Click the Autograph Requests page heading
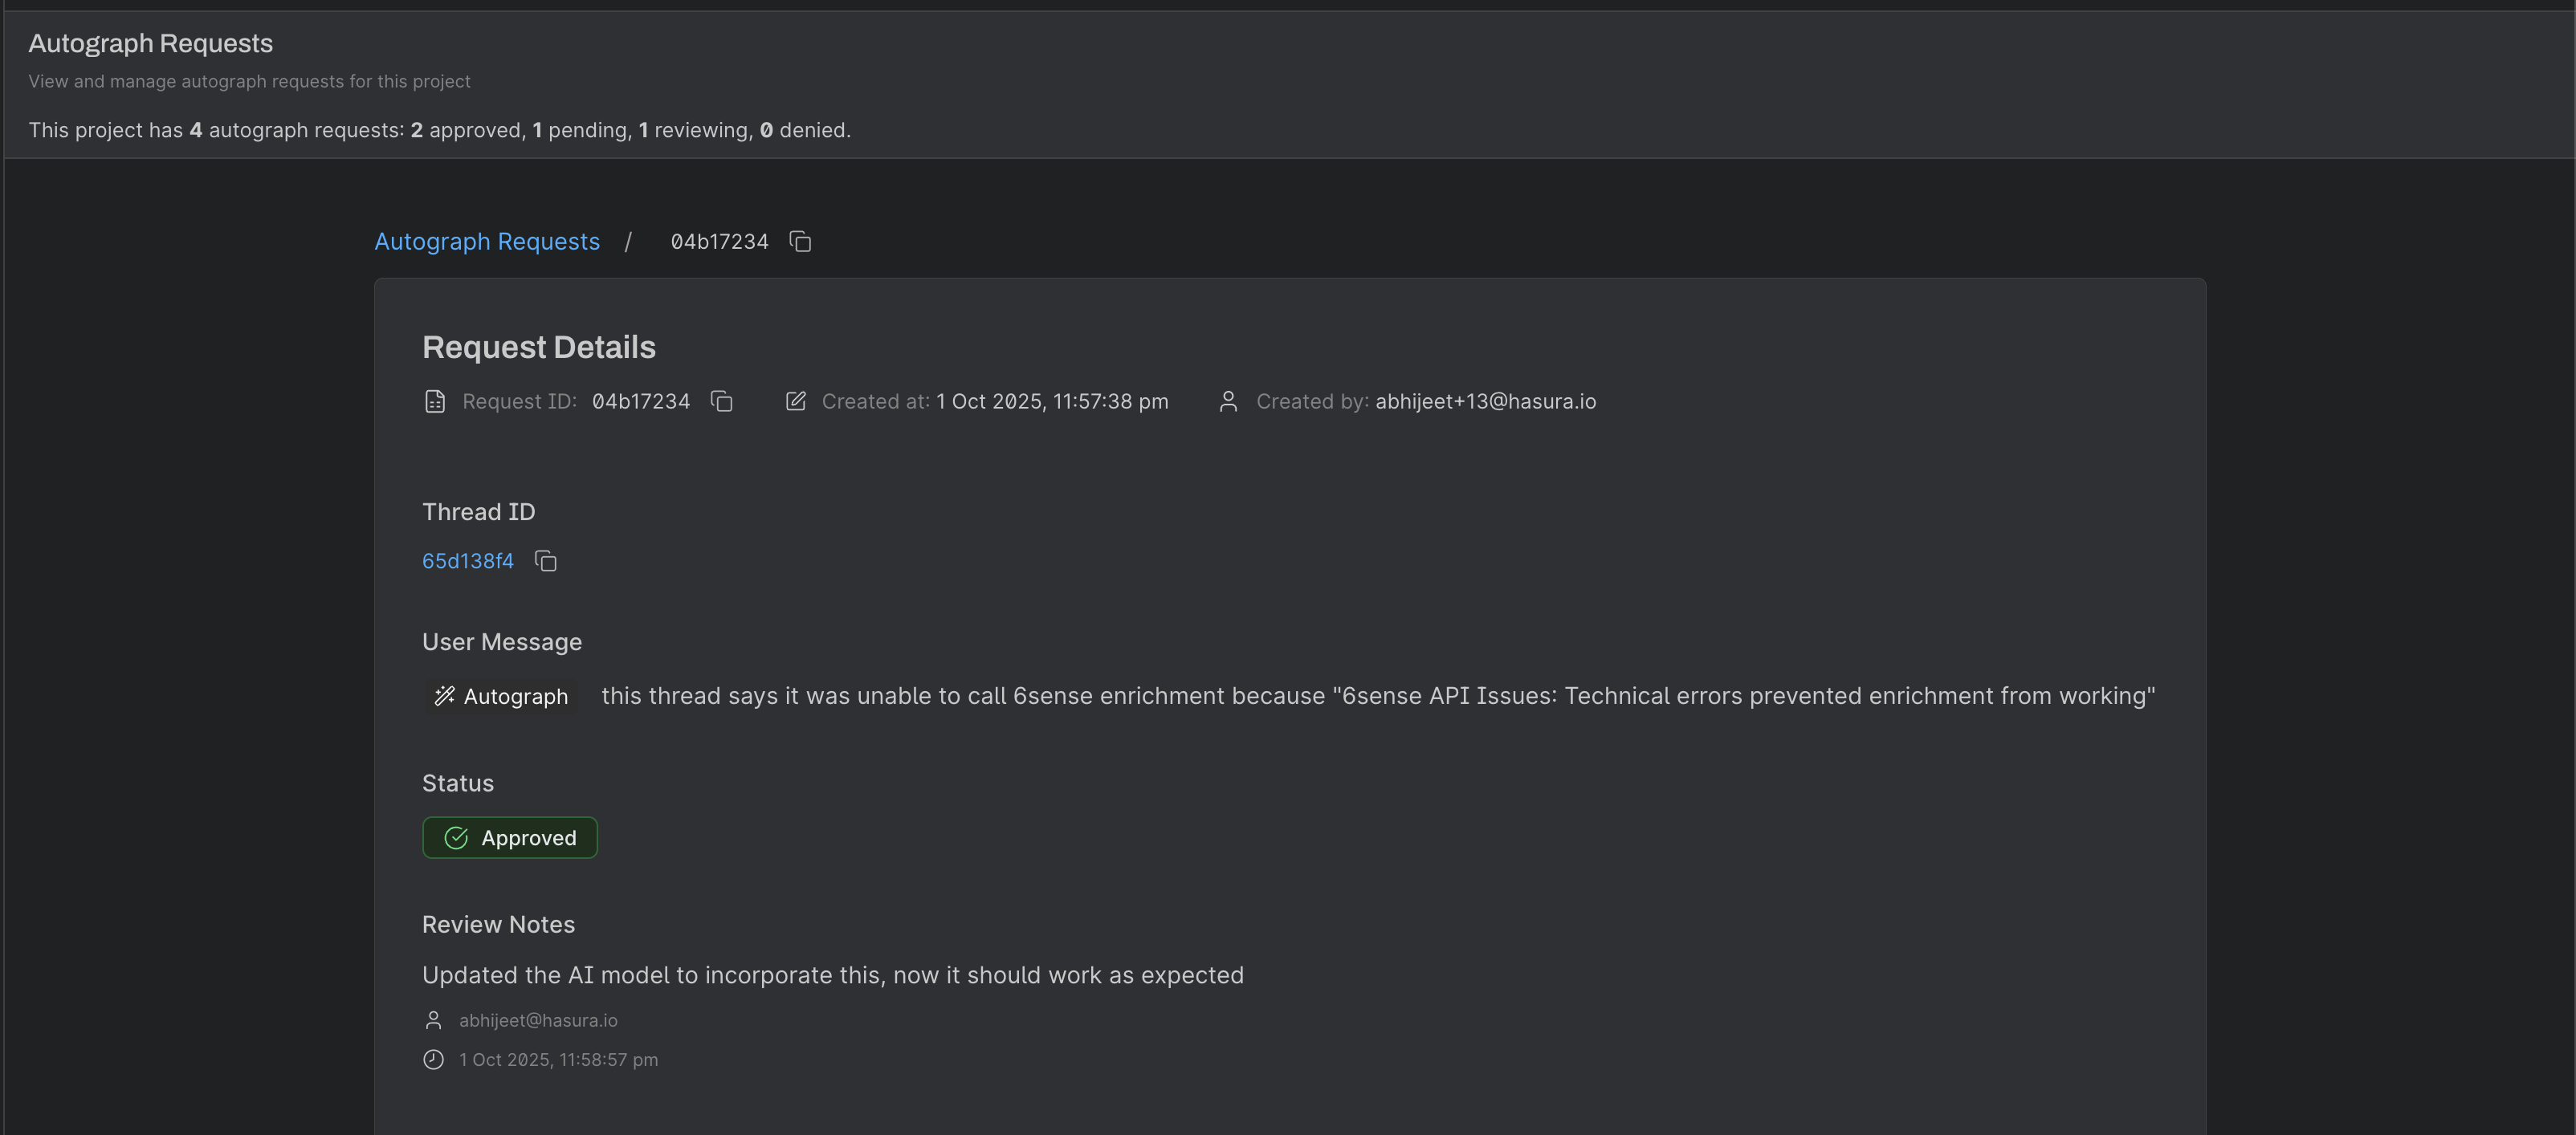2576x1135 pixels. (x=150, y=43)
